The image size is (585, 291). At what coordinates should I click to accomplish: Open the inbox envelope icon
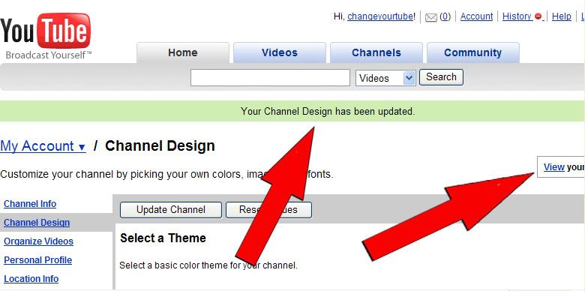point(431,17)
